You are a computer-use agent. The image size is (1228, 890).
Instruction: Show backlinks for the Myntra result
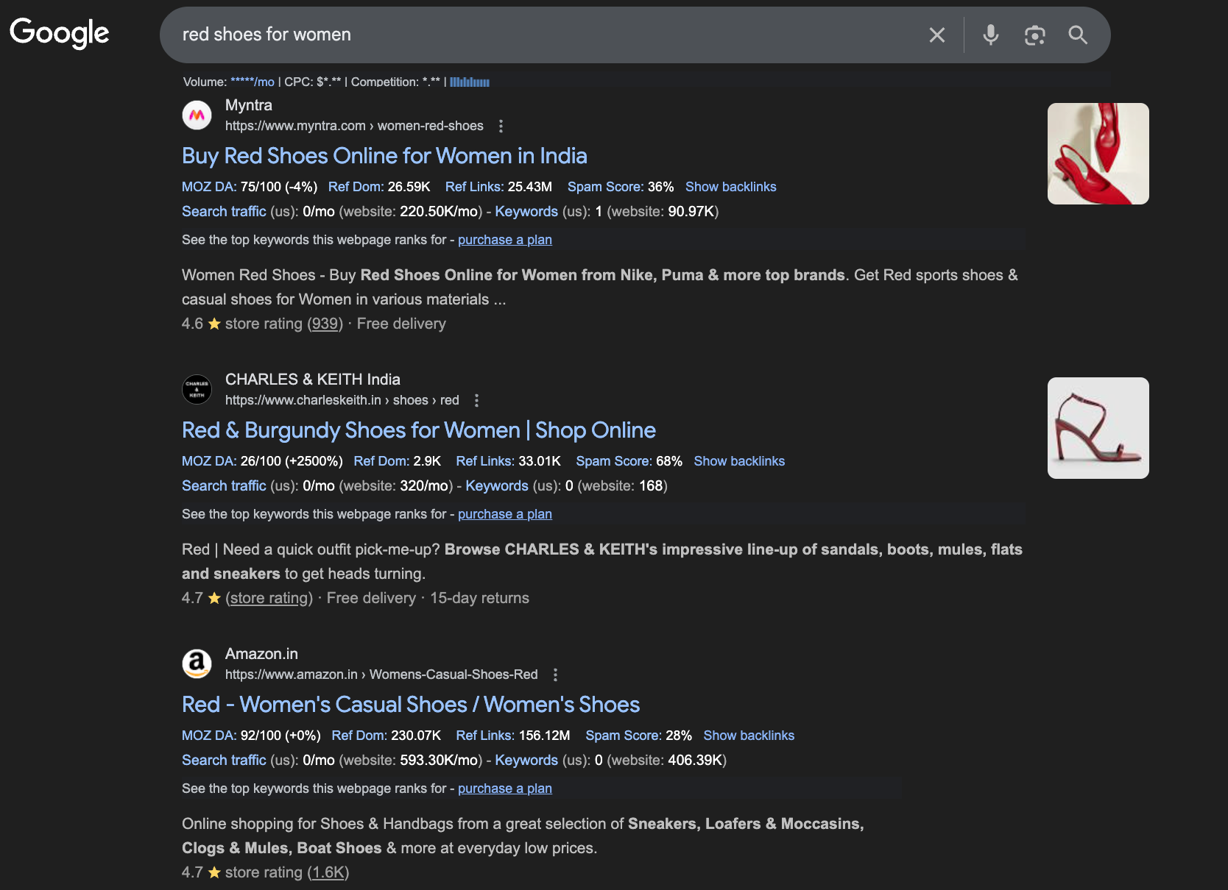coord(730,187)
